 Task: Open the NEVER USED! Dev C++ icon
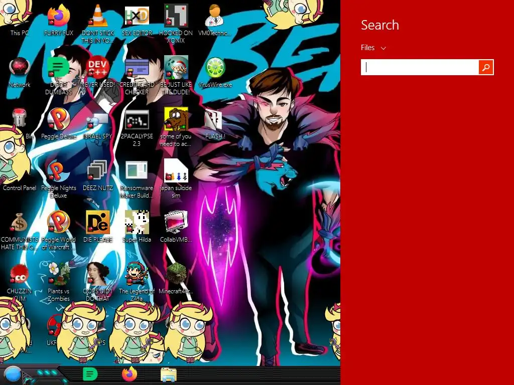98,72
